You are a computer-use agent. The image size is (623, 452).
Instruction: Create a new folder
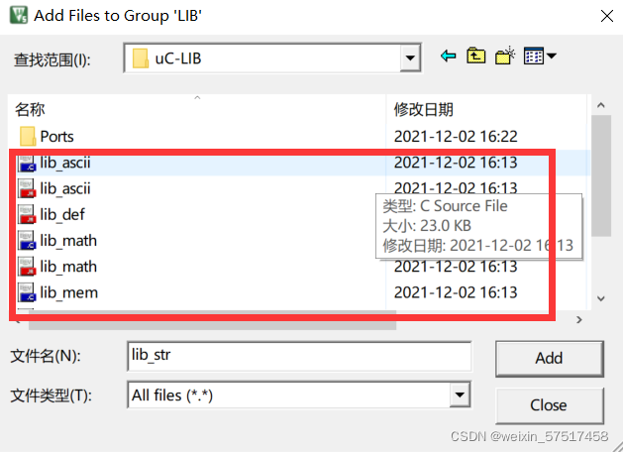point(505,56)
